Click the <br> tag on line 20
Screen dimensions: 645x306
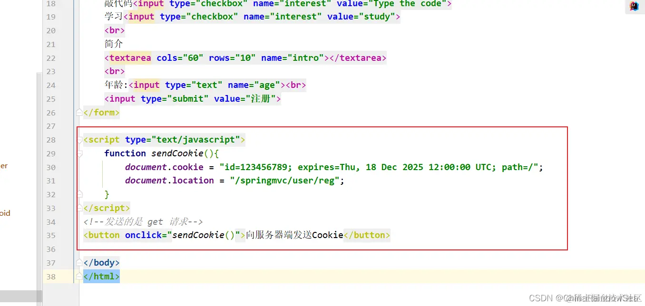coord(115,31)
